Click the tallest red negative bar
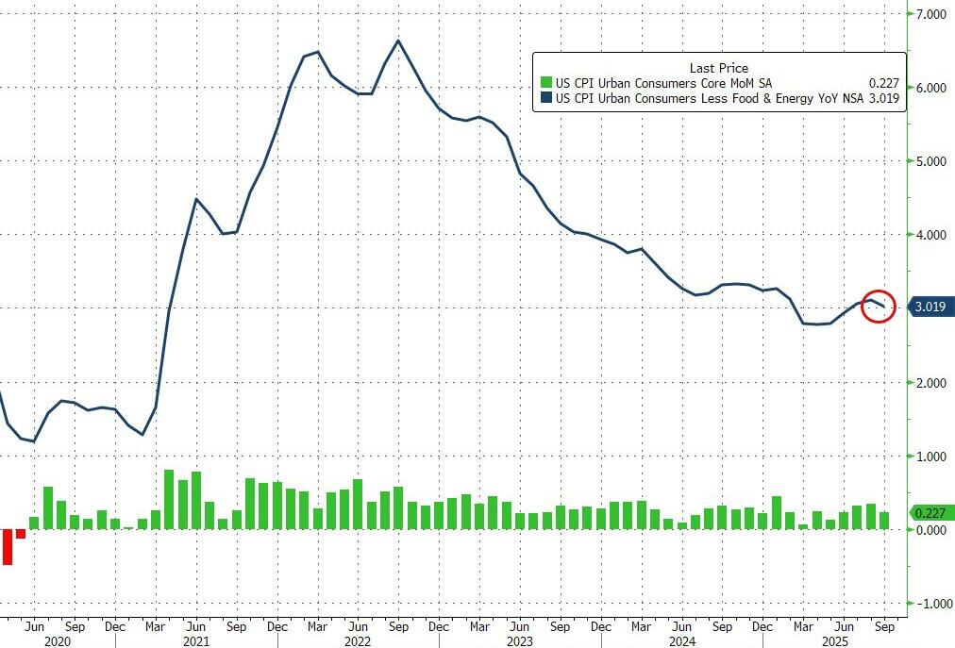This screenshot has height=648, width=955. tap(8, 546)
